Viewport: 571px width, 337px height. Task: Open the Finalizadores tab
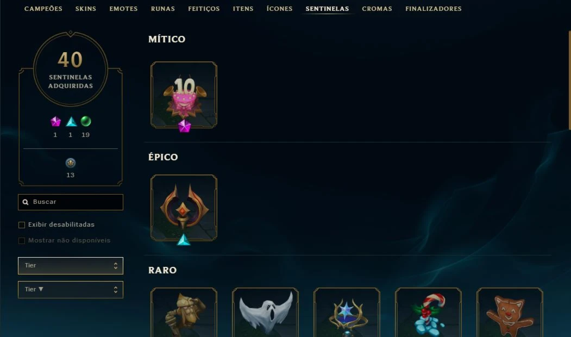434,9
